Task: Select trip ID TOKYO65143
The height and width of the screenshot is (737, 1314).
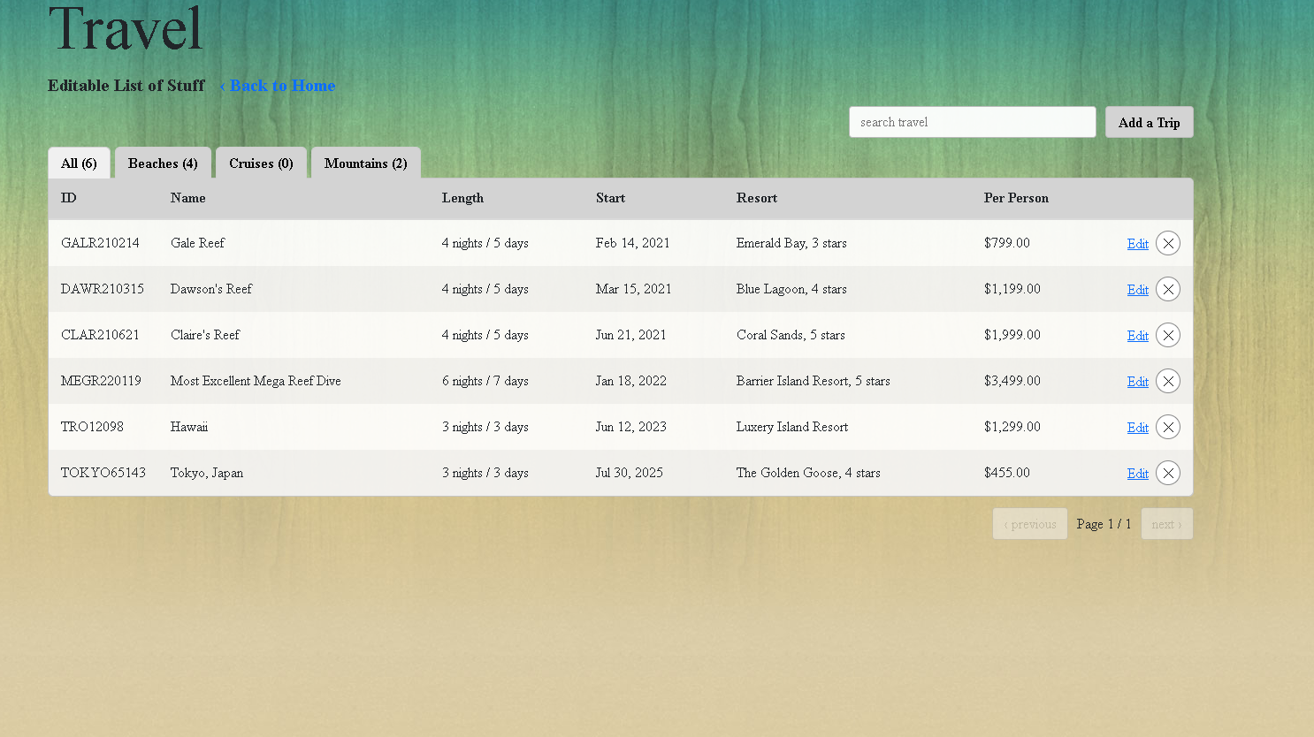Action: click(x=103, y=473)
